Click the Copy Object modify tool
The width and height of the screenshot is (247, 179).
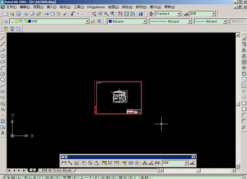[244, 44]
